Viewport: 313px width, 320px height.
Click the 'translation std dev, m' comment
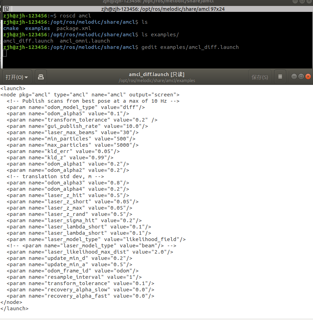coord(55,176)
